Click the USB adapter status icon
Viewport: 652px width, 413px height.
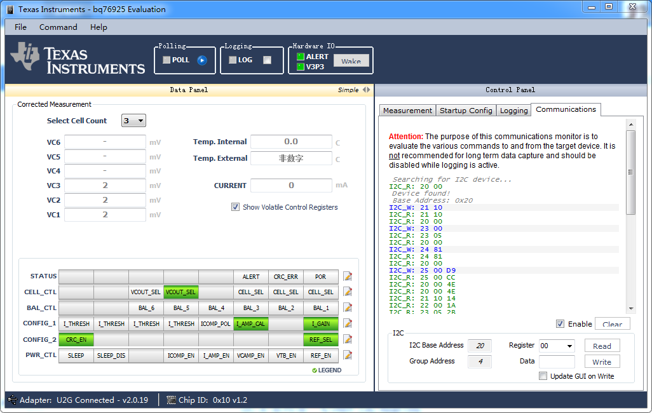click(x=13, y=400)
